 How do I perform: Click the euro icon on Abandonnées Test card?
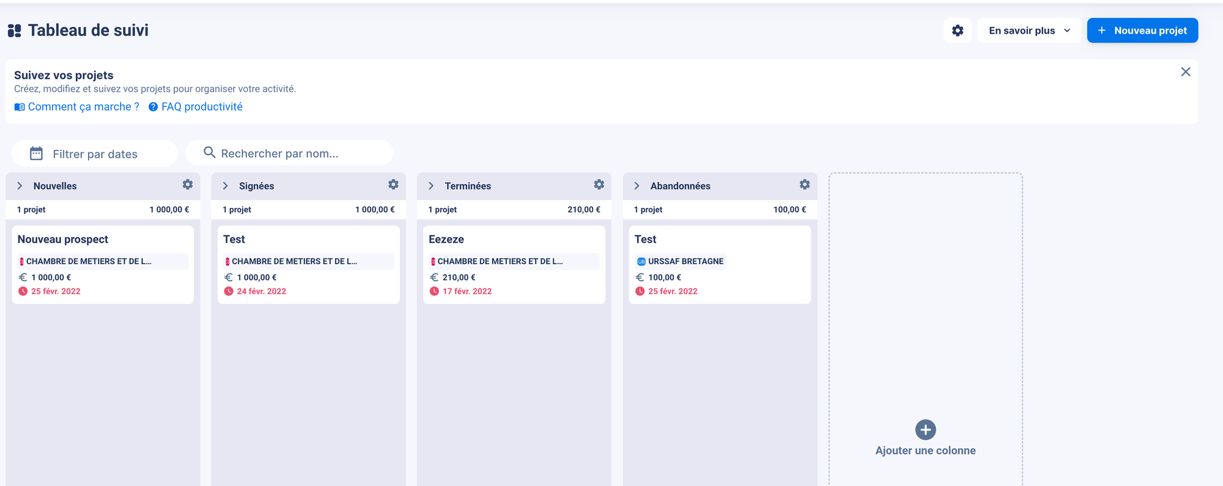pyautogui.click(x=640, y=278)
